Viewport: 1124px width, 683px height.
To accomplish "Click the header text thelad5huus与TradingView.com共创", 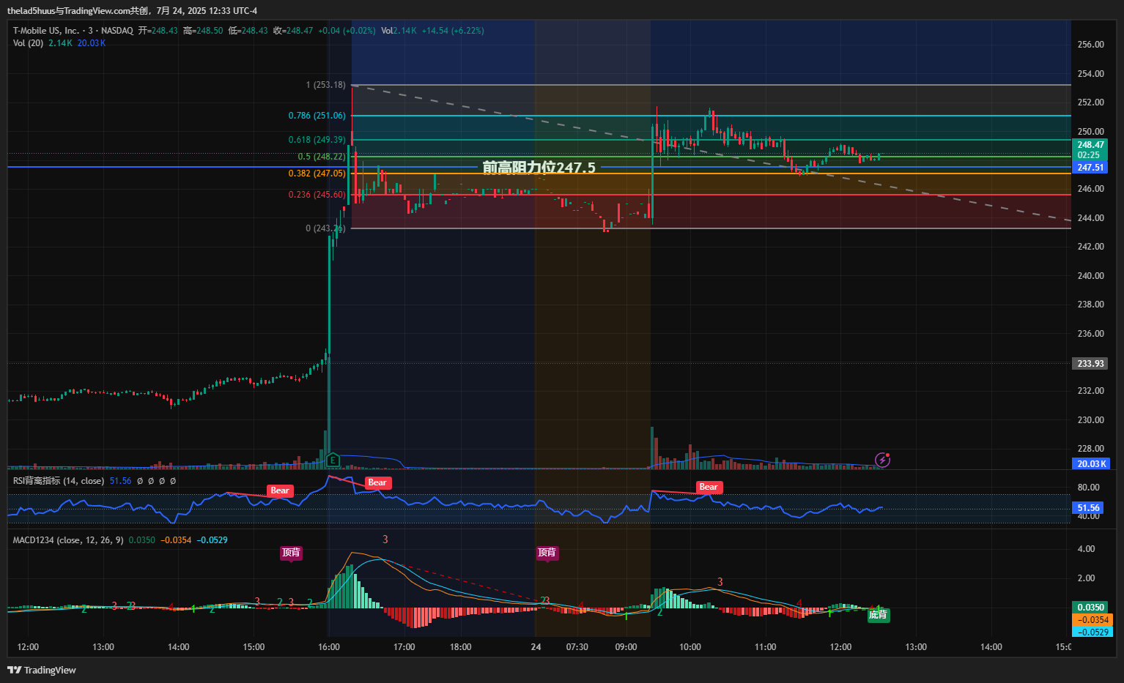I will (78, 11).
